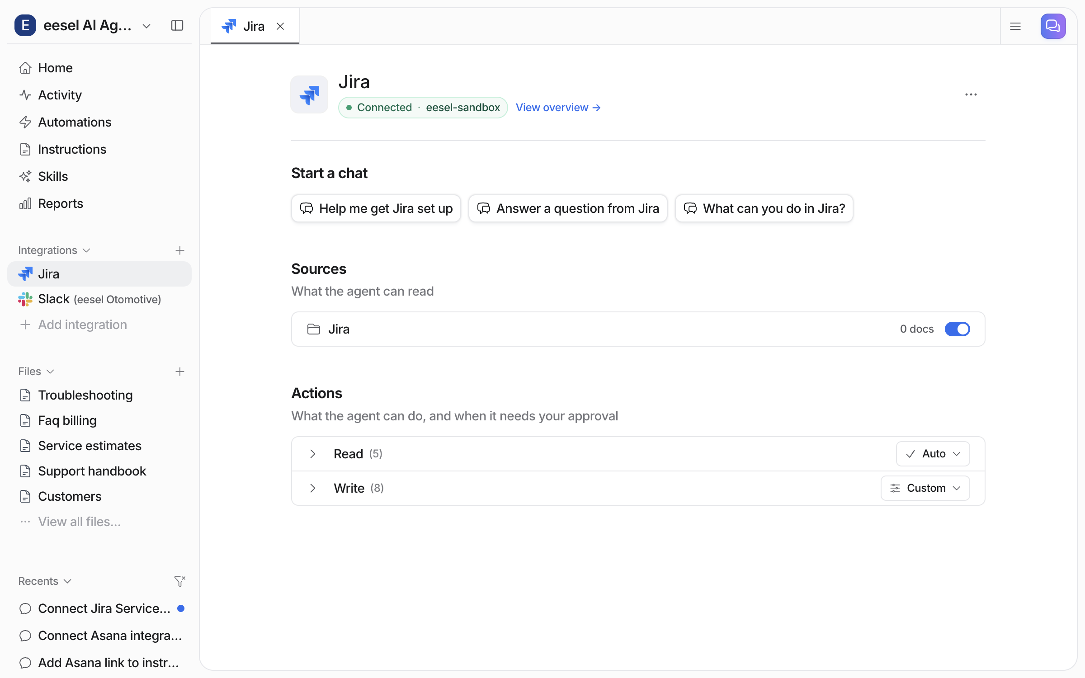The width and height of the screenshot is (1085, 678).
Task: Click the plus icon next to Integrations
Action: coord(180,250)
